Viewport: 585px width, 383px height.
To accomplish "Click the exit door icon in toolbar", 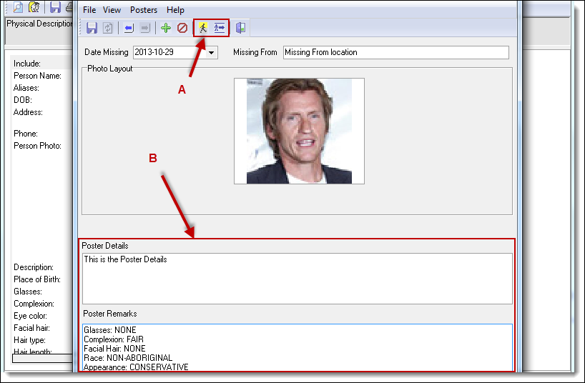I will [241, 28].
